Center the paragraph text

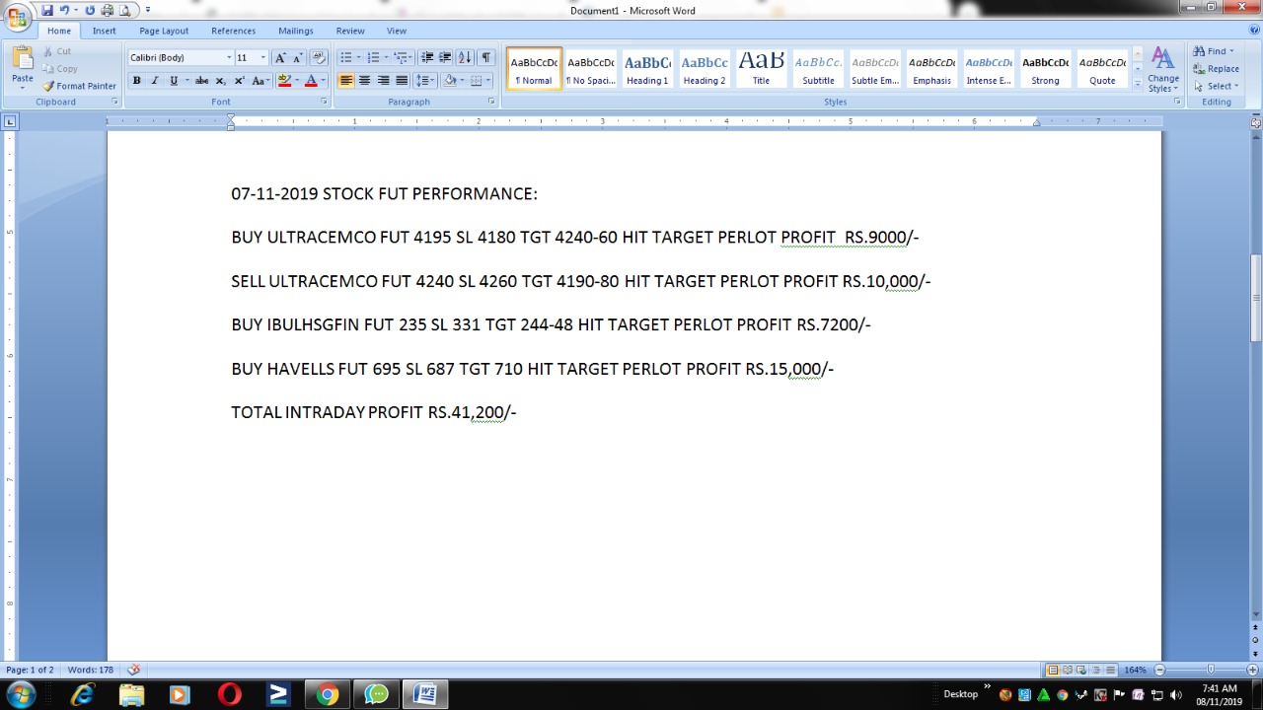364,81
